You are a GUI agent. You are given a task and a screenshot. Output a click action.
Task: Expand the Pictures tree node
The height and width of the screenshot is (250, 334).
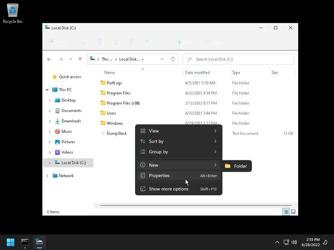(50, 142)
